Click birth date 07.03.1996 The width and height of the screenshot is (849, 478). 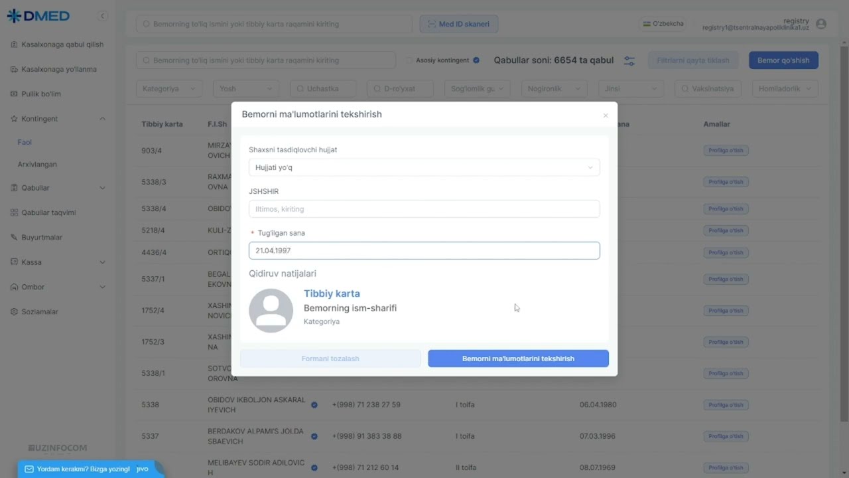click(x=598, y=436)
